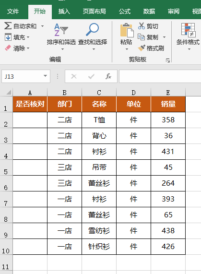Click the 格式刷 label
Image resolution: width=201 pixels, height=274 pixels.
(x=155, y=48)
